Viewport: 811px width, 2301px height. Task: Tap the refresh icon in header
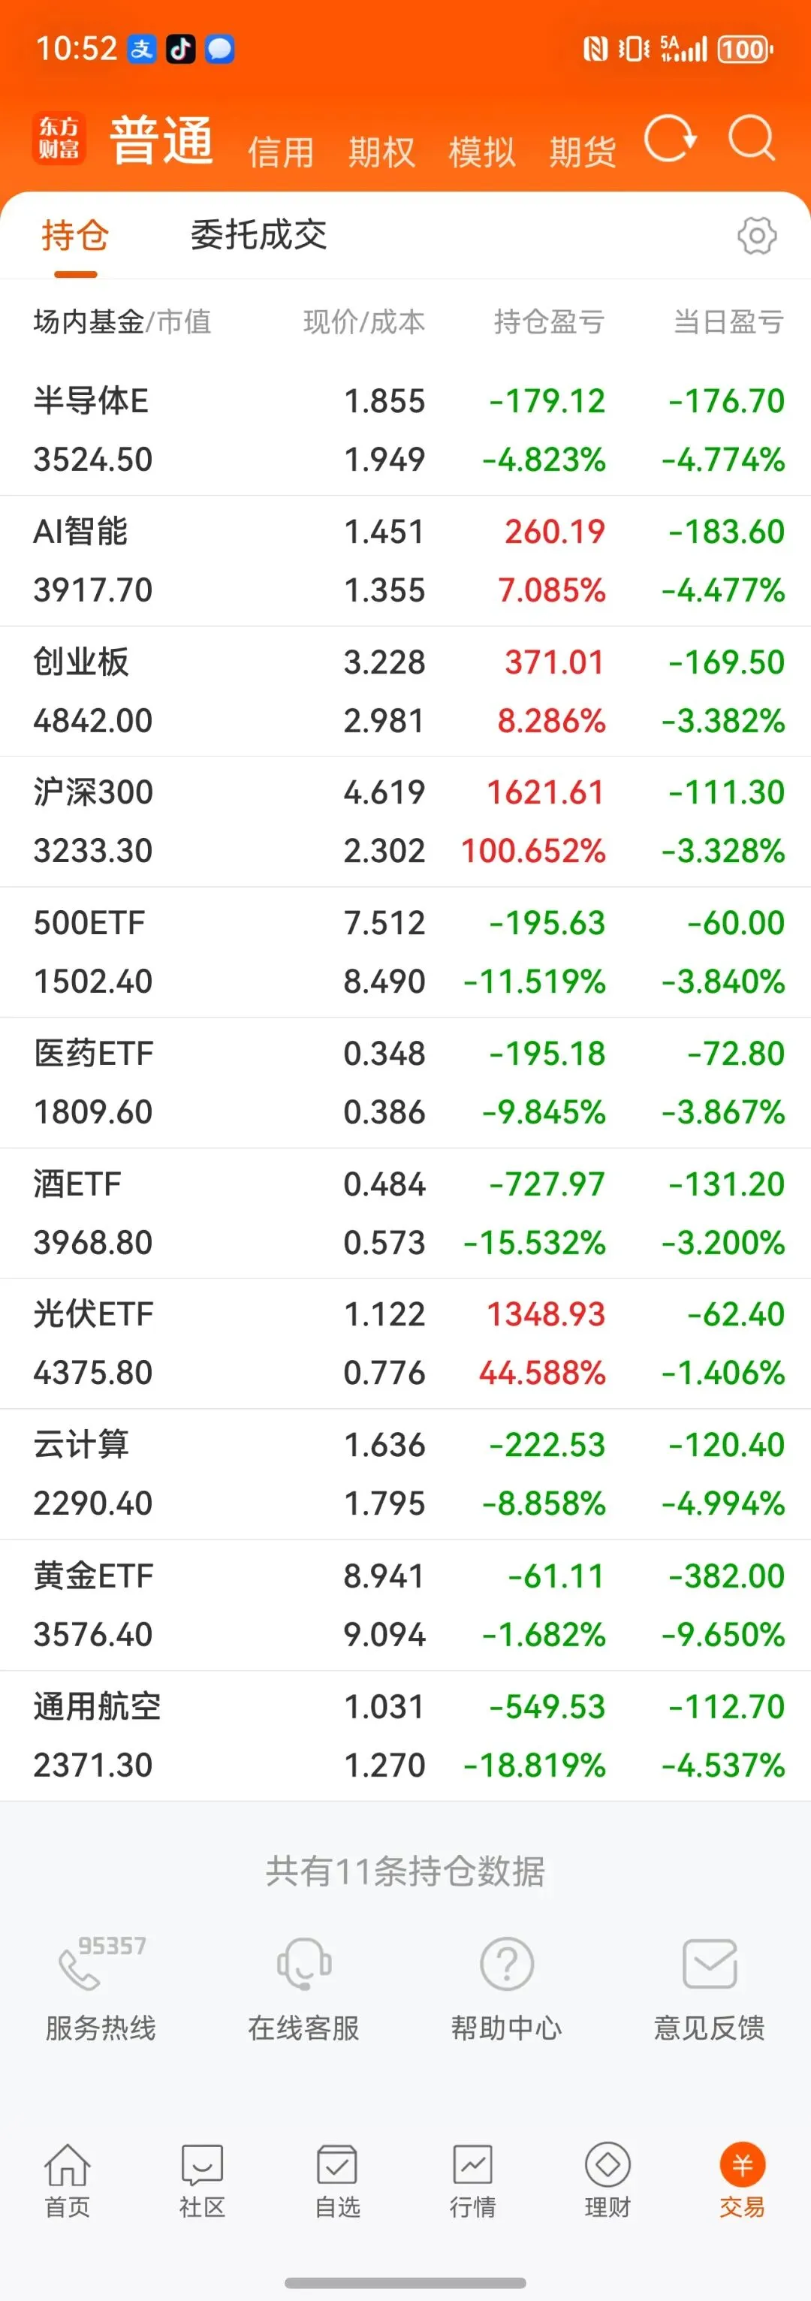(670, 138)
